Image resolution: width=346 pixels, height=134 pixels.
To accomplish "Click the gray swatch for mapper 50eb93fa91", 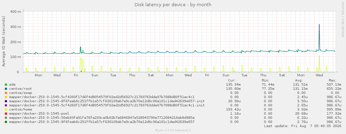I will (x=6, y=118).
